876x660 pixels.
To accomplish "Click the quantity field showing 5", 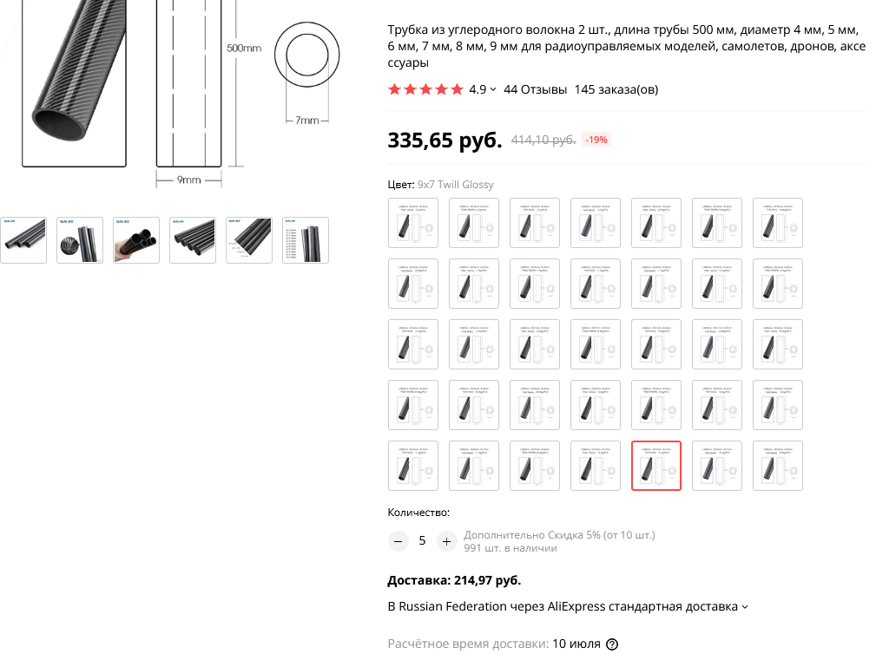I will 422,541.
